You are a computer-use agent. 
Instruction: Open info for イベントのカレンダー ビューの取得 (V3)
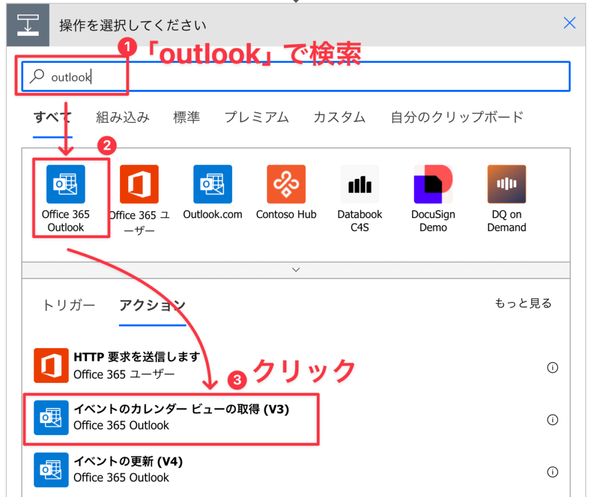click(552, 420)
